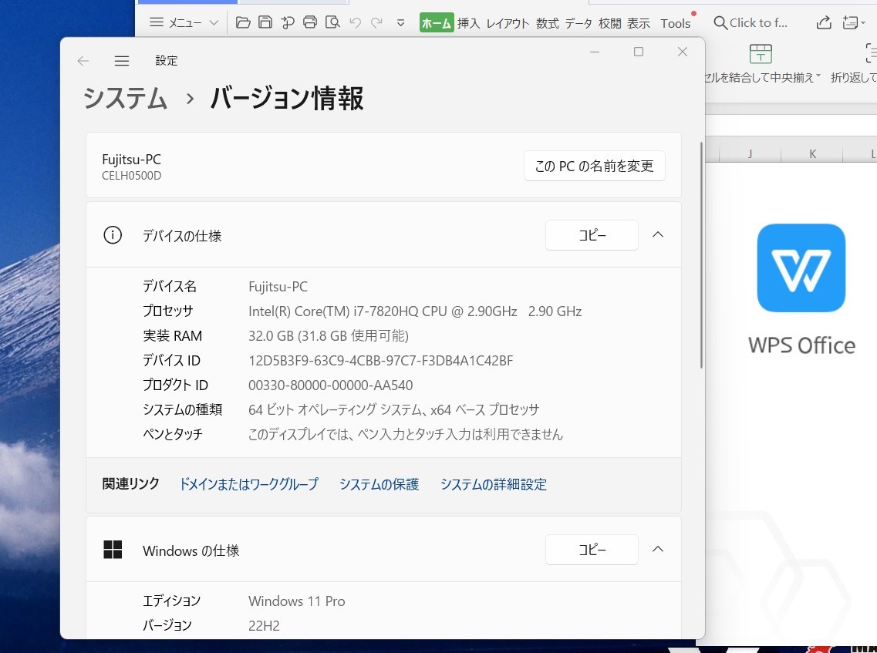Select the 表示 ribbon tab in WPS
This screenshot has height=653, width=877.
[638, 23]
